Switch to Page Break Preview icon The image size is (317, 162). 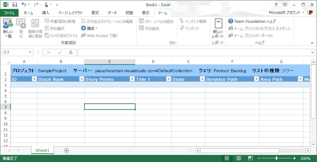250,158
